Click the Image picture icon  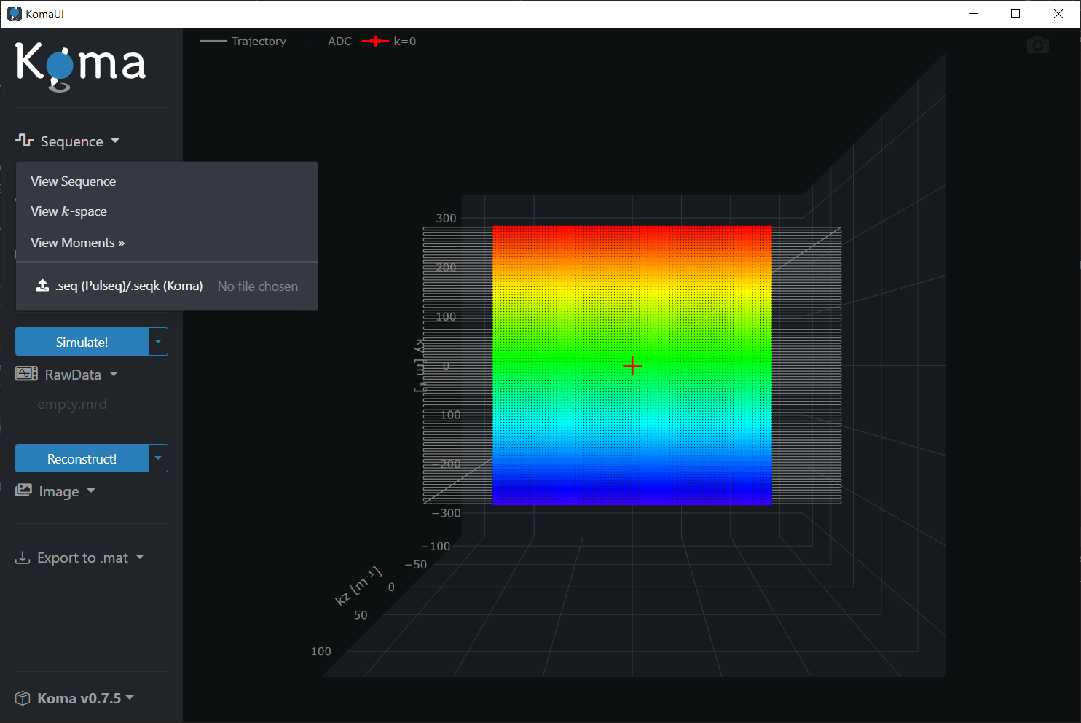click(x=24, y=491)
